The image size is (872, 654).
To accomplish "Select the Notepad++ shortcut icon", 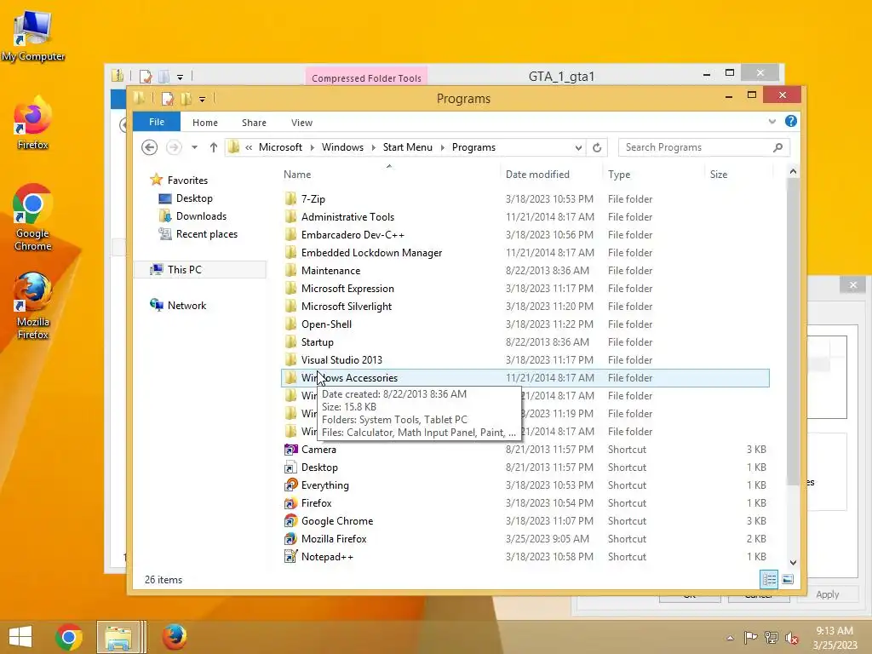I will tap(290, 557).
